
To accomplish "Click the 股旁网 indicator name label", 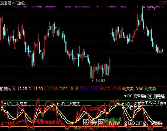I will tap(6, 89).
